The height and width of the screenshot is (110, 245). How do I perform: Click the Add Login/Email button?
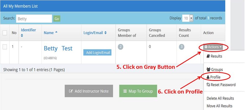[x=97, y=53]
